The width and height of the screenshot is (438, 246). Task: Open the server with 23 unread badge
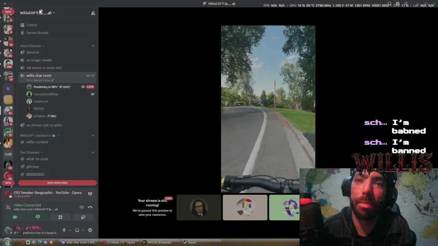click(8, 165)
